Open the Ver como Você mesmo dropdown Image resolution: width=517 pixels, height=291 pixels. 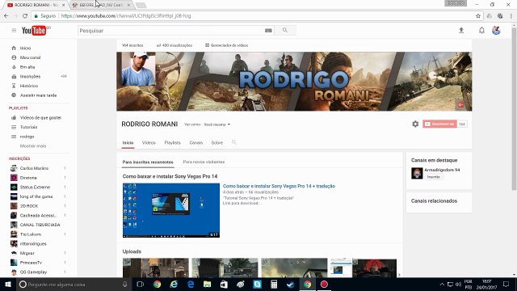217,124
